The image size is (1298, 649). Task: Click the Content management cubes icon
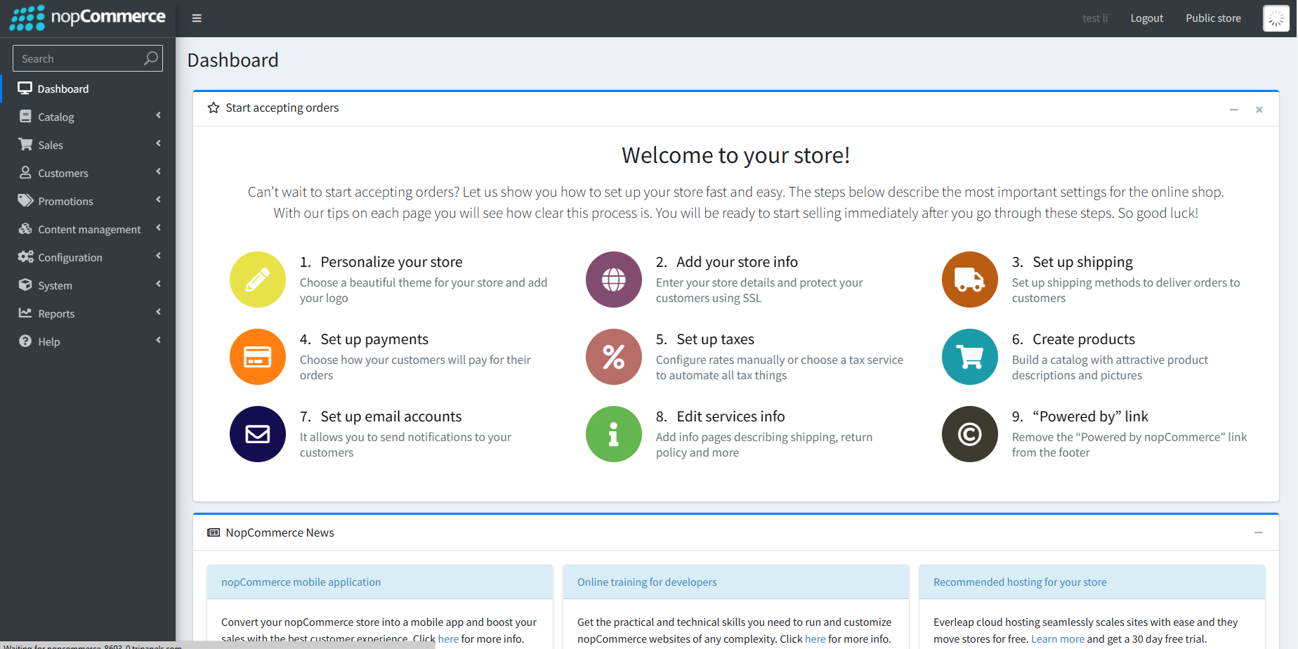pos(25,229)
